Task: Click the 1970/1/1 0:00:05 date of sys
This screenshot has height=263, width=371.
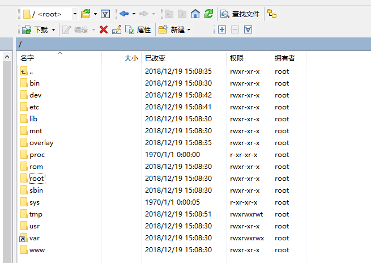Action: [172, 202]
